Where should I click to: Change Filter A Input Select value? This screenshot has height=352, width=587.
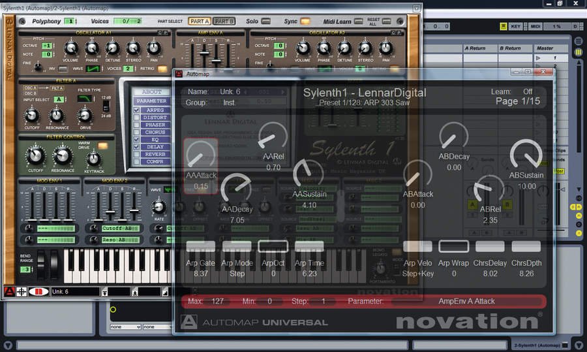pos(60,99)
